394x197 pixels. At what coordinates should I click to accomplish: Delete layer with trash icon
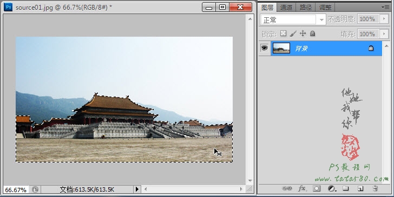375,188
